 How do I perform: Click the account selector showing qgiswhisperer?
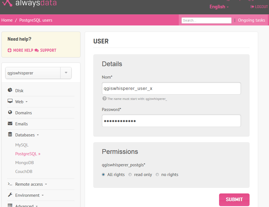[x=38, y=73]
